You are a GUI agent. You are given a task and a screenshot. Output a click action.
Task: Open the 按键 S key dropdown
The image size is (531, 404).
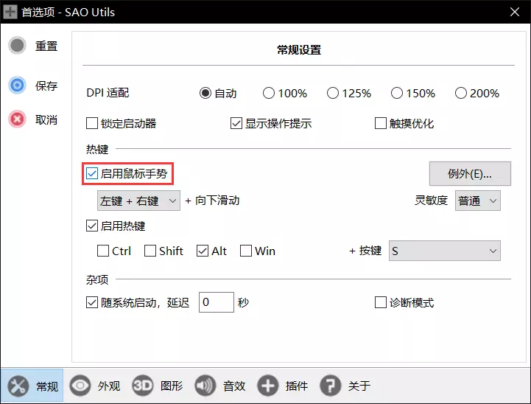pyautogui.click(x=444, y=251)
